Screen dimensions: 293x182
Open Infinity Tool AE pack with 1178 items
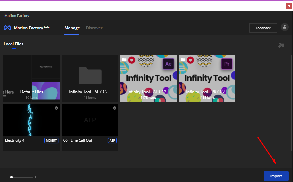point(149,79)
